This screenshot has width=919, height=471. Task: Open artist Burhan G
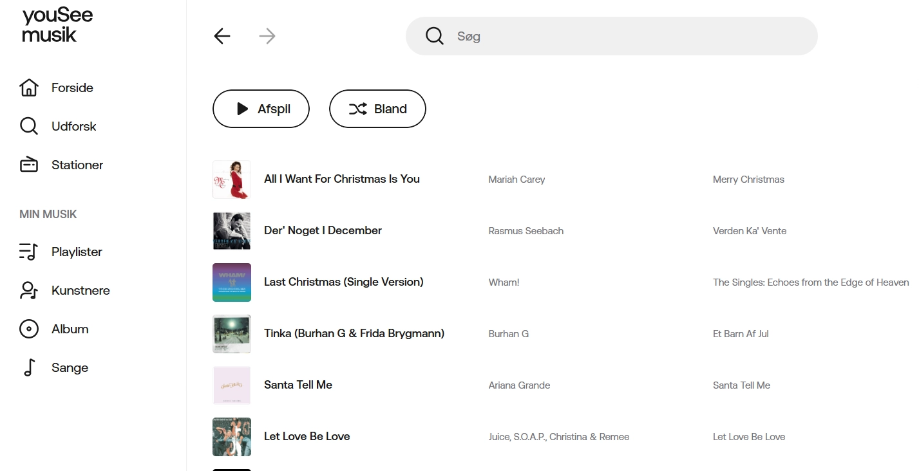(x=509, y=334)
